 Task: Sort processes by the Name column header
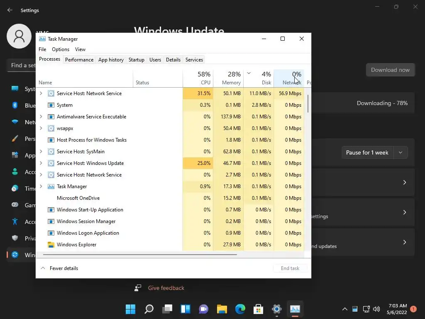pyautogui.click(x=84, y=78)
